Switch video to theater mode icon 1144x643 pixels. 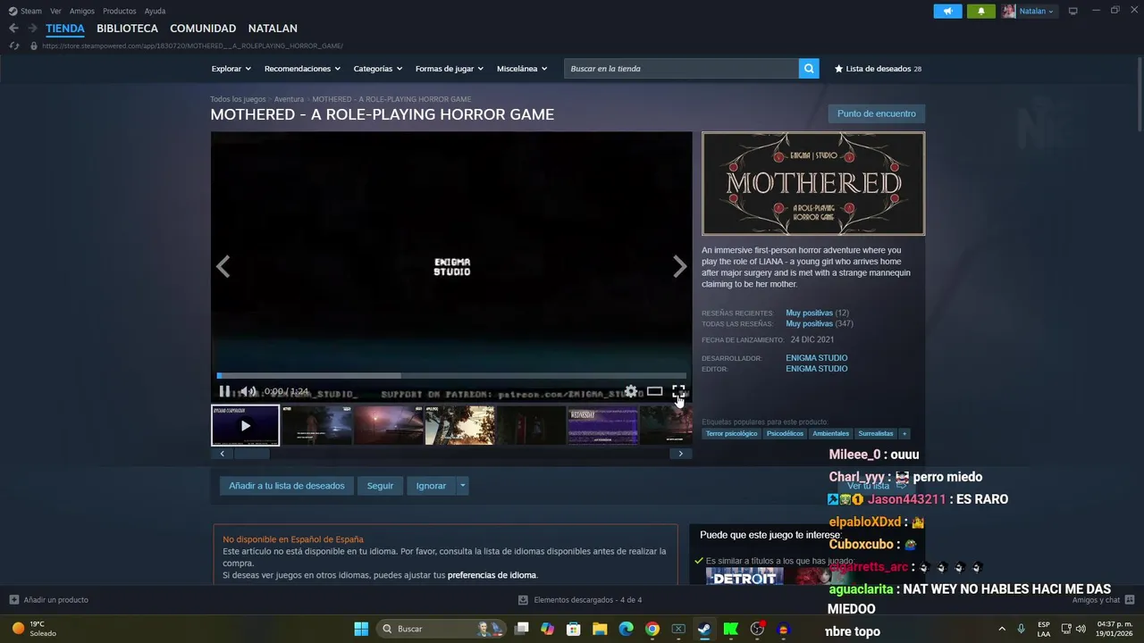[x=654, y=391]
